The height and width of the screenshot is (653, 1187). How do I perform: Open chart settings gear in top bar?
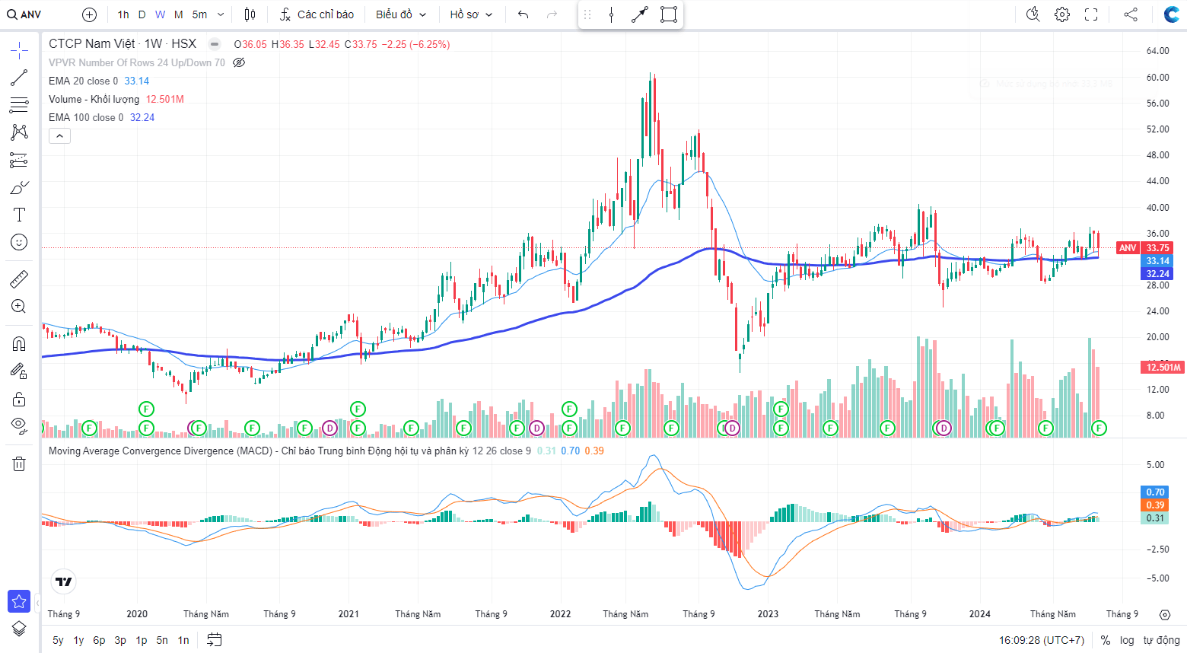coord(1062,14)
